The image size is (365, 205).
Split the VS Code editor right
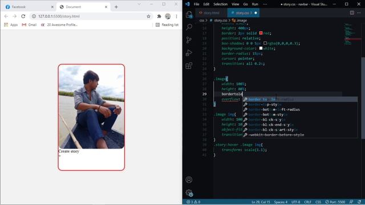[x=352, y=13]
